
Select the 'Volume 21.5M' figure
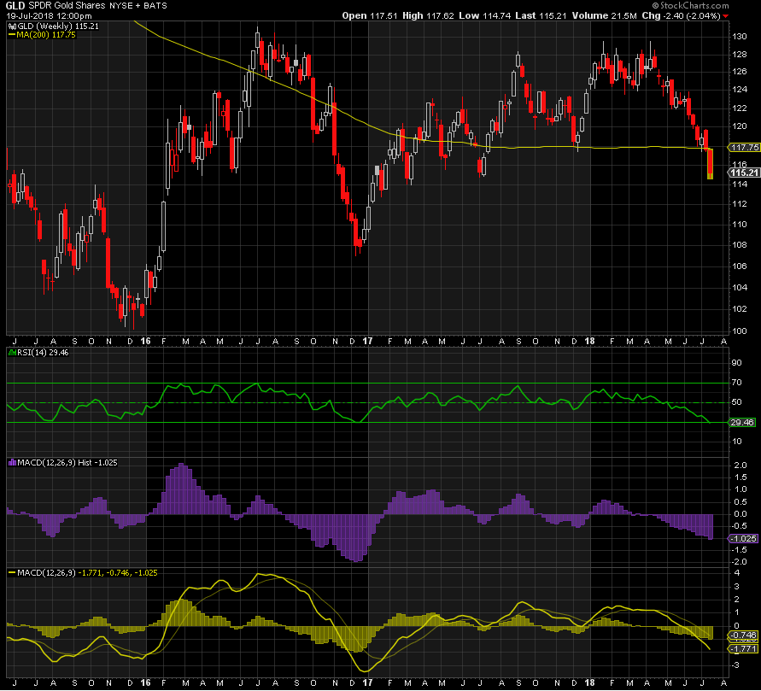pos(604,15)
